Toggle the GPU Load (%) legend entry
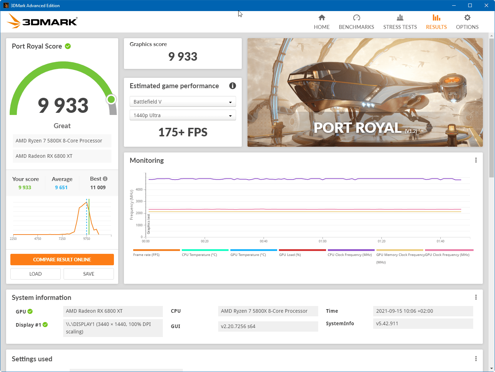This screenshot has width=495, height=372. coord(302,253)
